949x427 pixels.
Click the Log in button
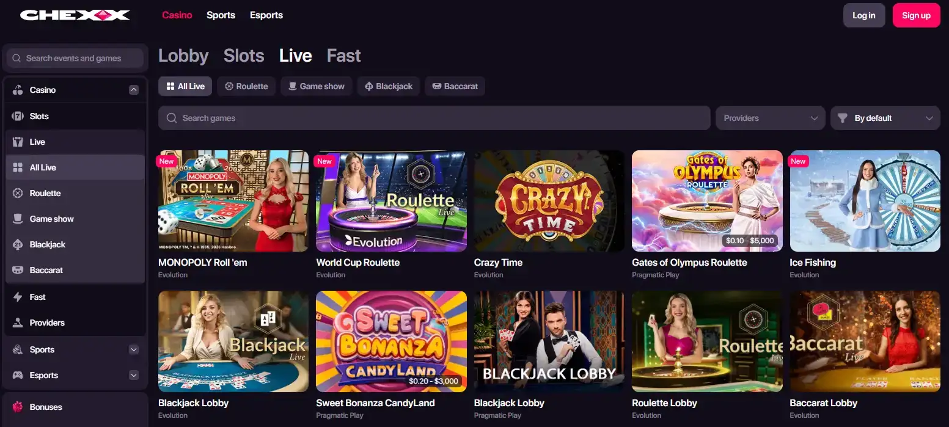864,15
